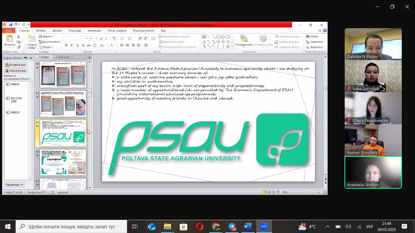The width and height of the screenshot is (415, 233).
Task: Click the Slide Show icon in status bar
Action: pos(278,192)
